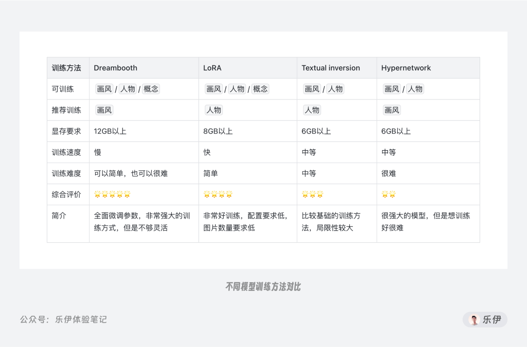Click the five-star rating under Dreambooth
527x347 pixels.
tap(112, 194)
